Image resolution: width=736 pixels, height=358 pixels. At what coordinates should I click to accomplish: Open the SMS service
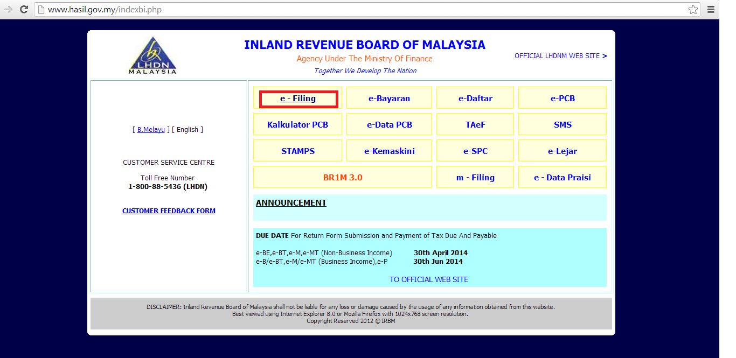click(563, 124)
